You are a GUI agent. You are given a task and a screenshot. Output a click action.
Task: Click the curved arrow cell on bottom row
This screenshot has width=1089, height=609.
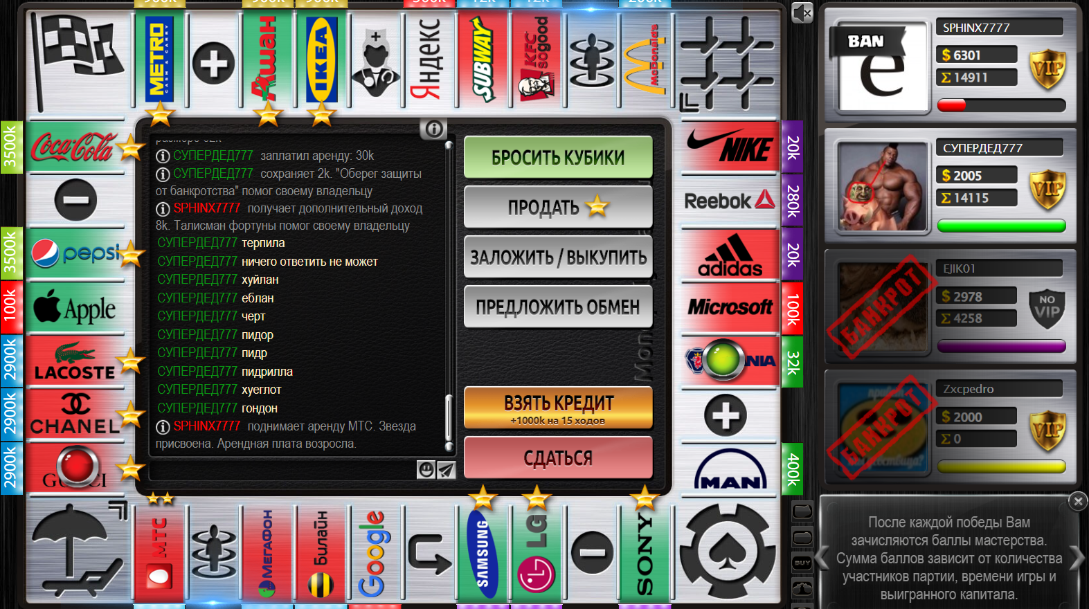coord(429,552)
